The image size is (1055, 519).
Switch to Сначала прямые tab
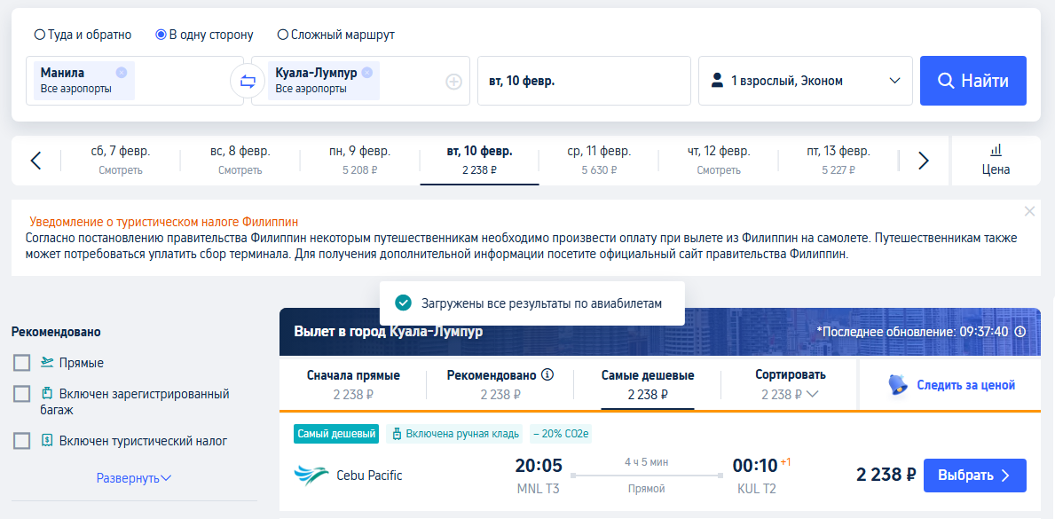(353, 384)
